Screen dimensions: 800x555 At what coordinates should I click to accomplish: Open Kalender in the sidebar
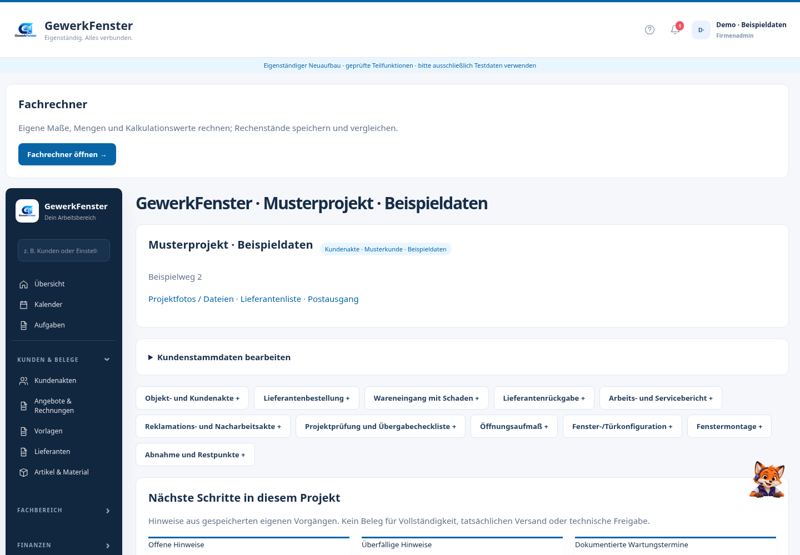pos(64,305)
